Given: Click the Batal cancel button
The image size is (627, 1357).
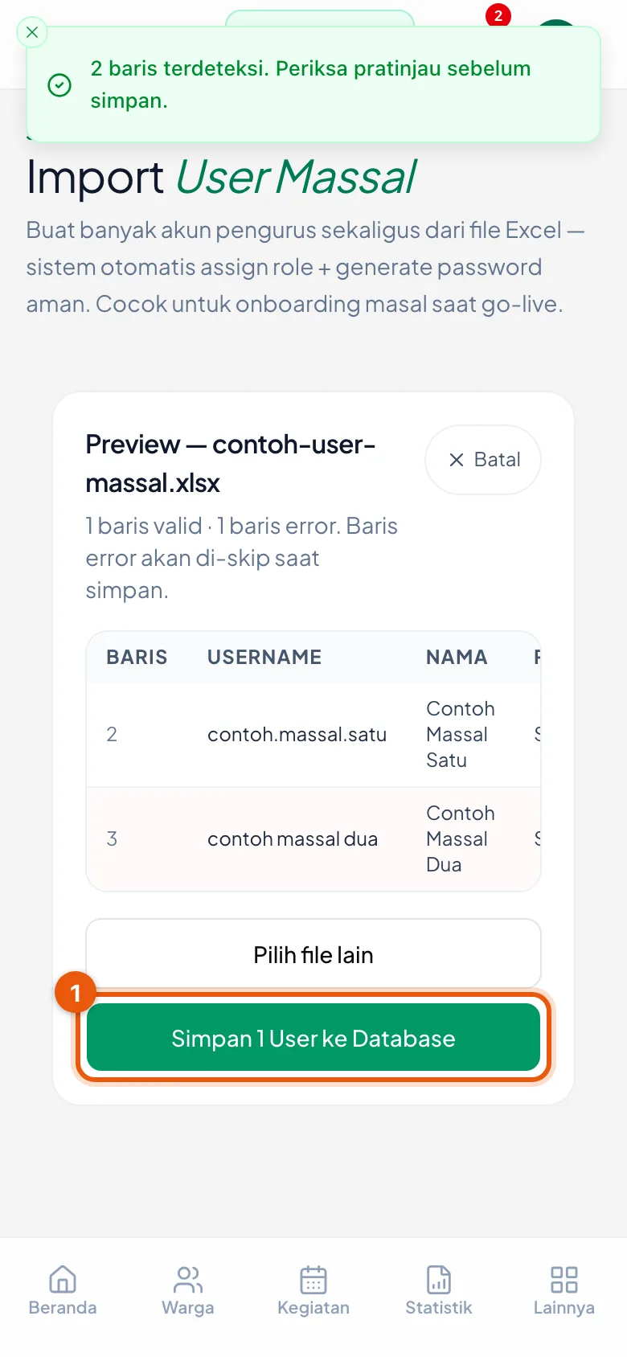Looking at the screenshot, I should click(483, 460).
